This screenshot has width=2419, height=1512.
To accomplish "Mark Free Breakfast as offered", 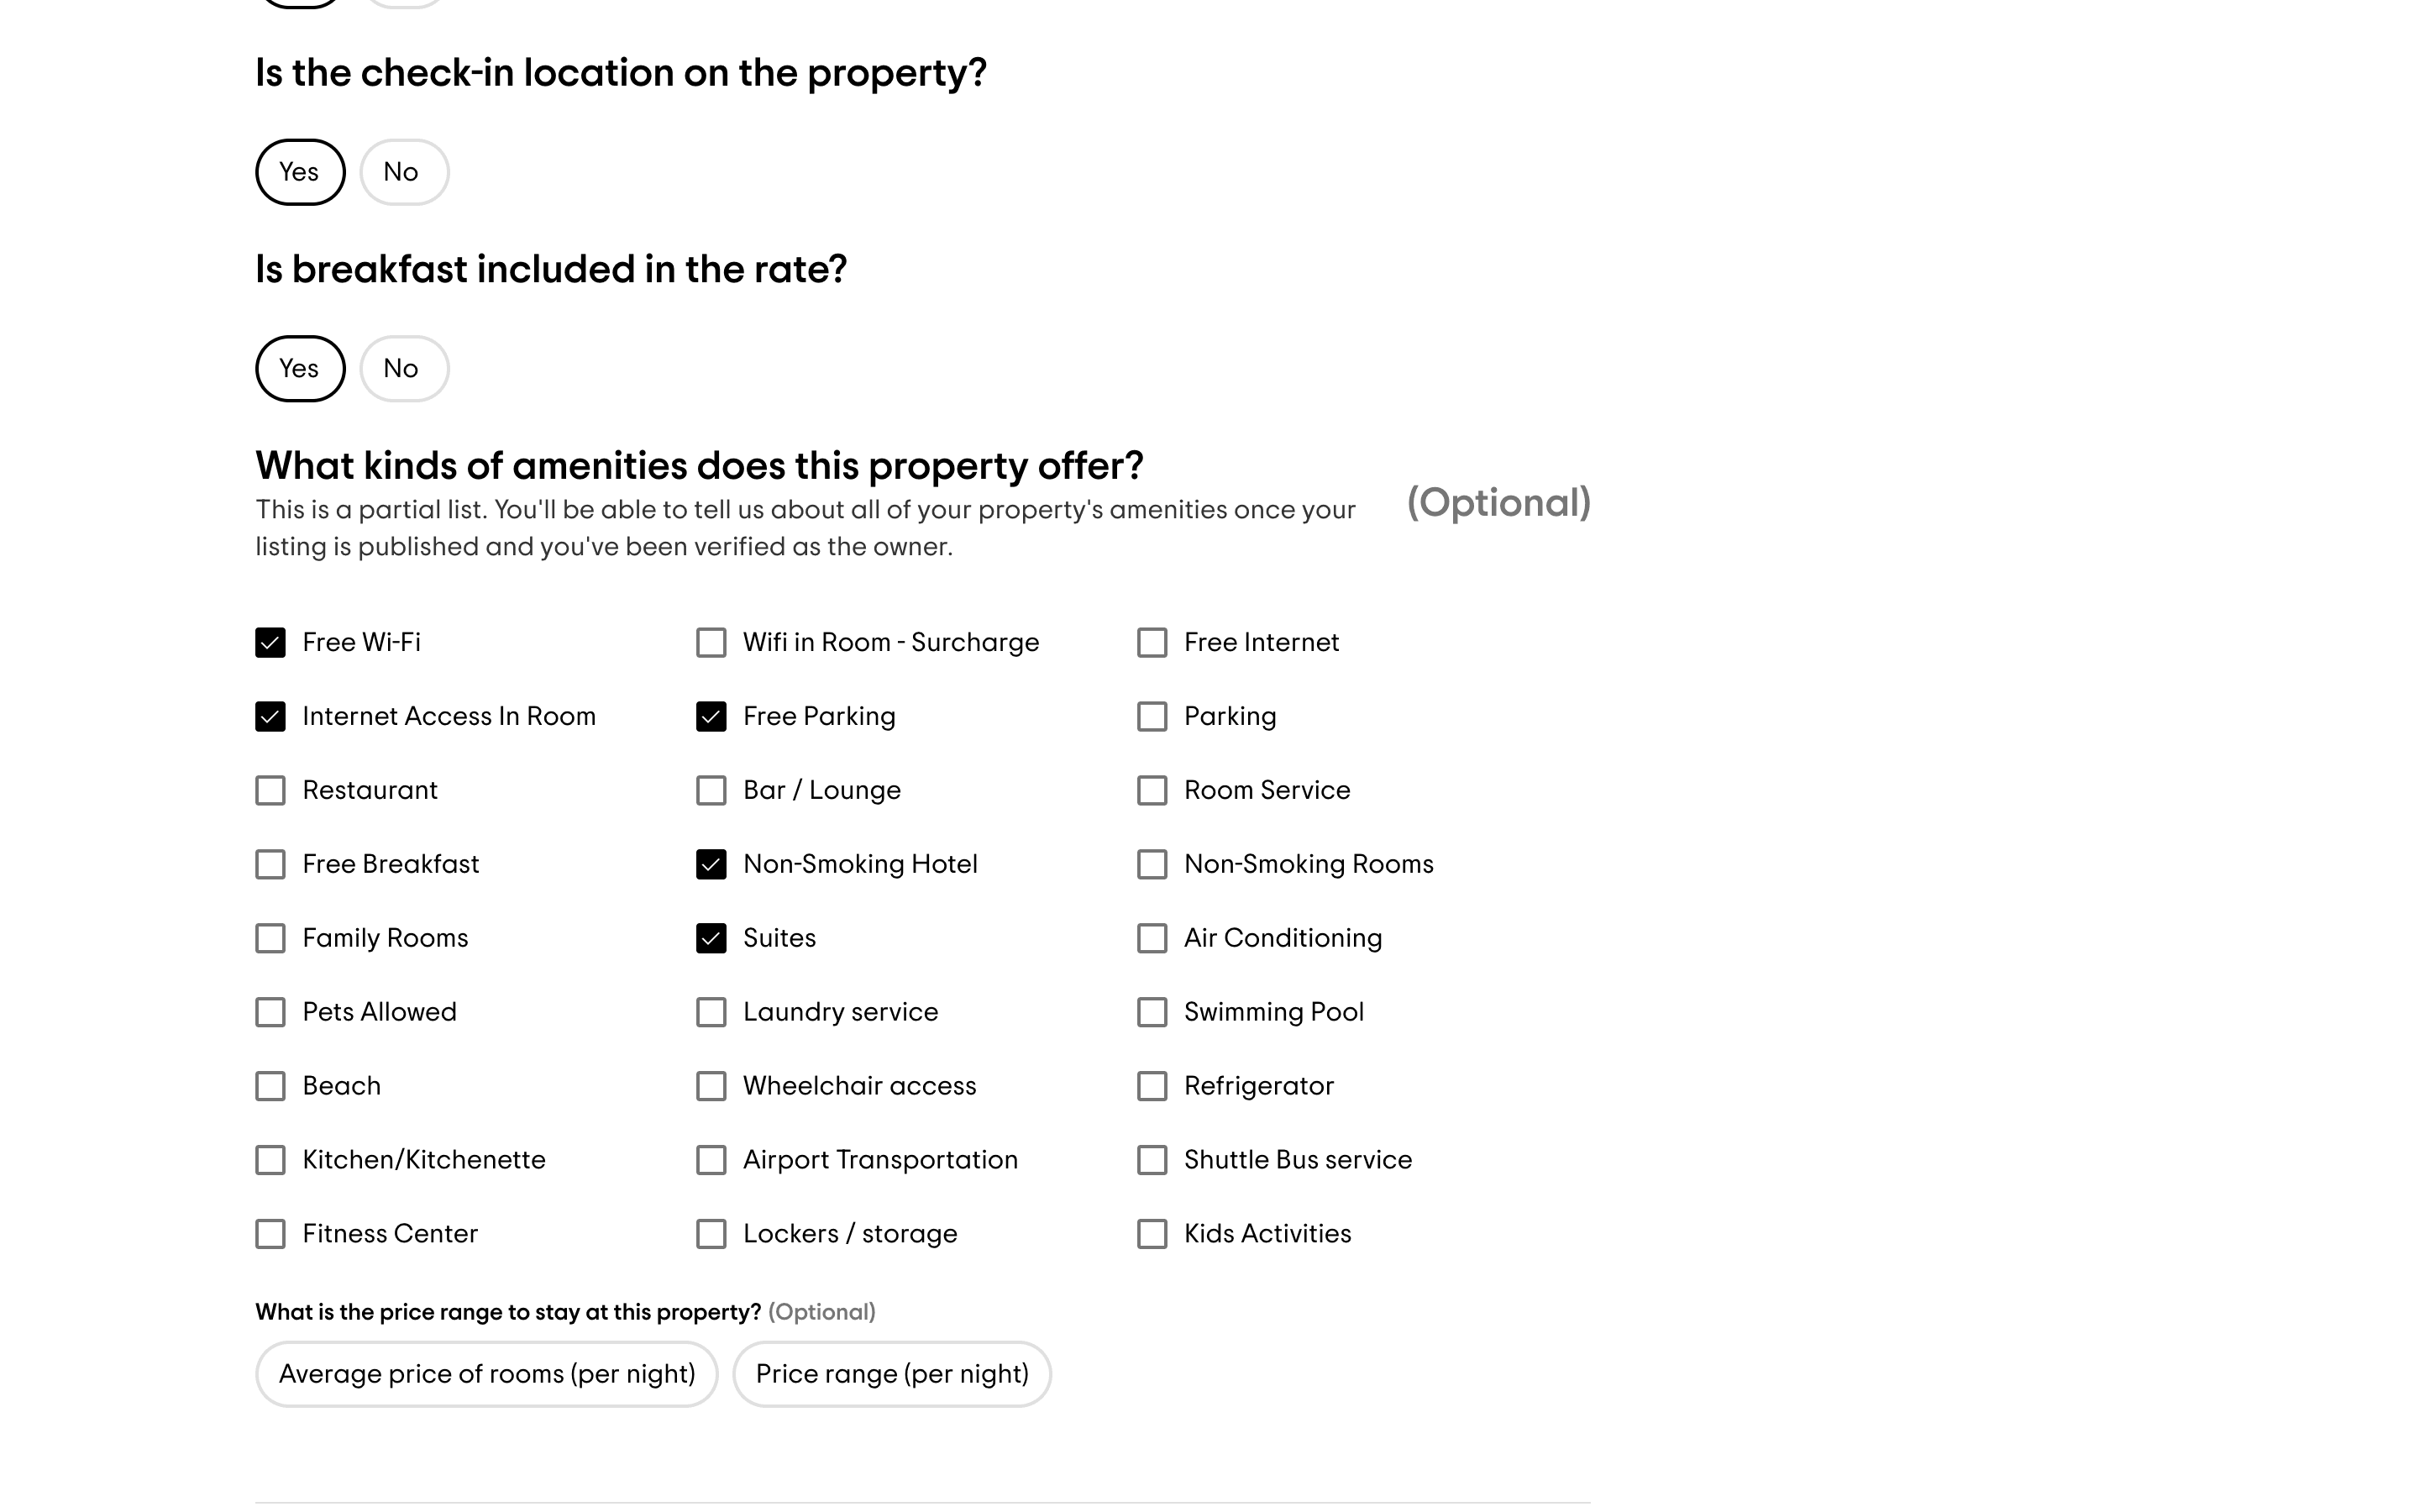I will coord(270,864).
